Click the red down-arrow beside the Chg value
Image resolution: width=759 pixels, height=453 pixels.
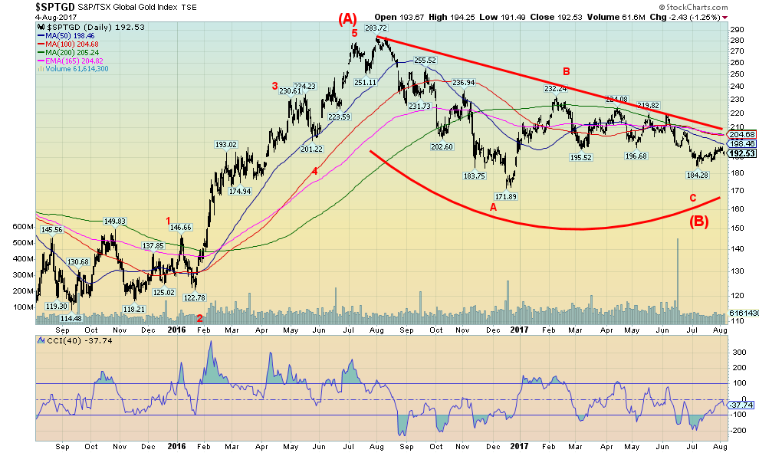pos(724,18)
